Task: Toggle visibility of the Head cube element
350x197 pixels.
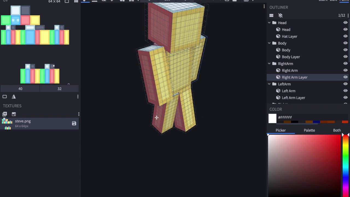Action: [345, 30]
